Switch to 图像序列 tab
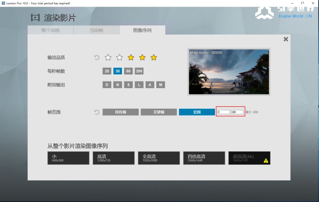319x202 pixels. [x=142, y=30]
